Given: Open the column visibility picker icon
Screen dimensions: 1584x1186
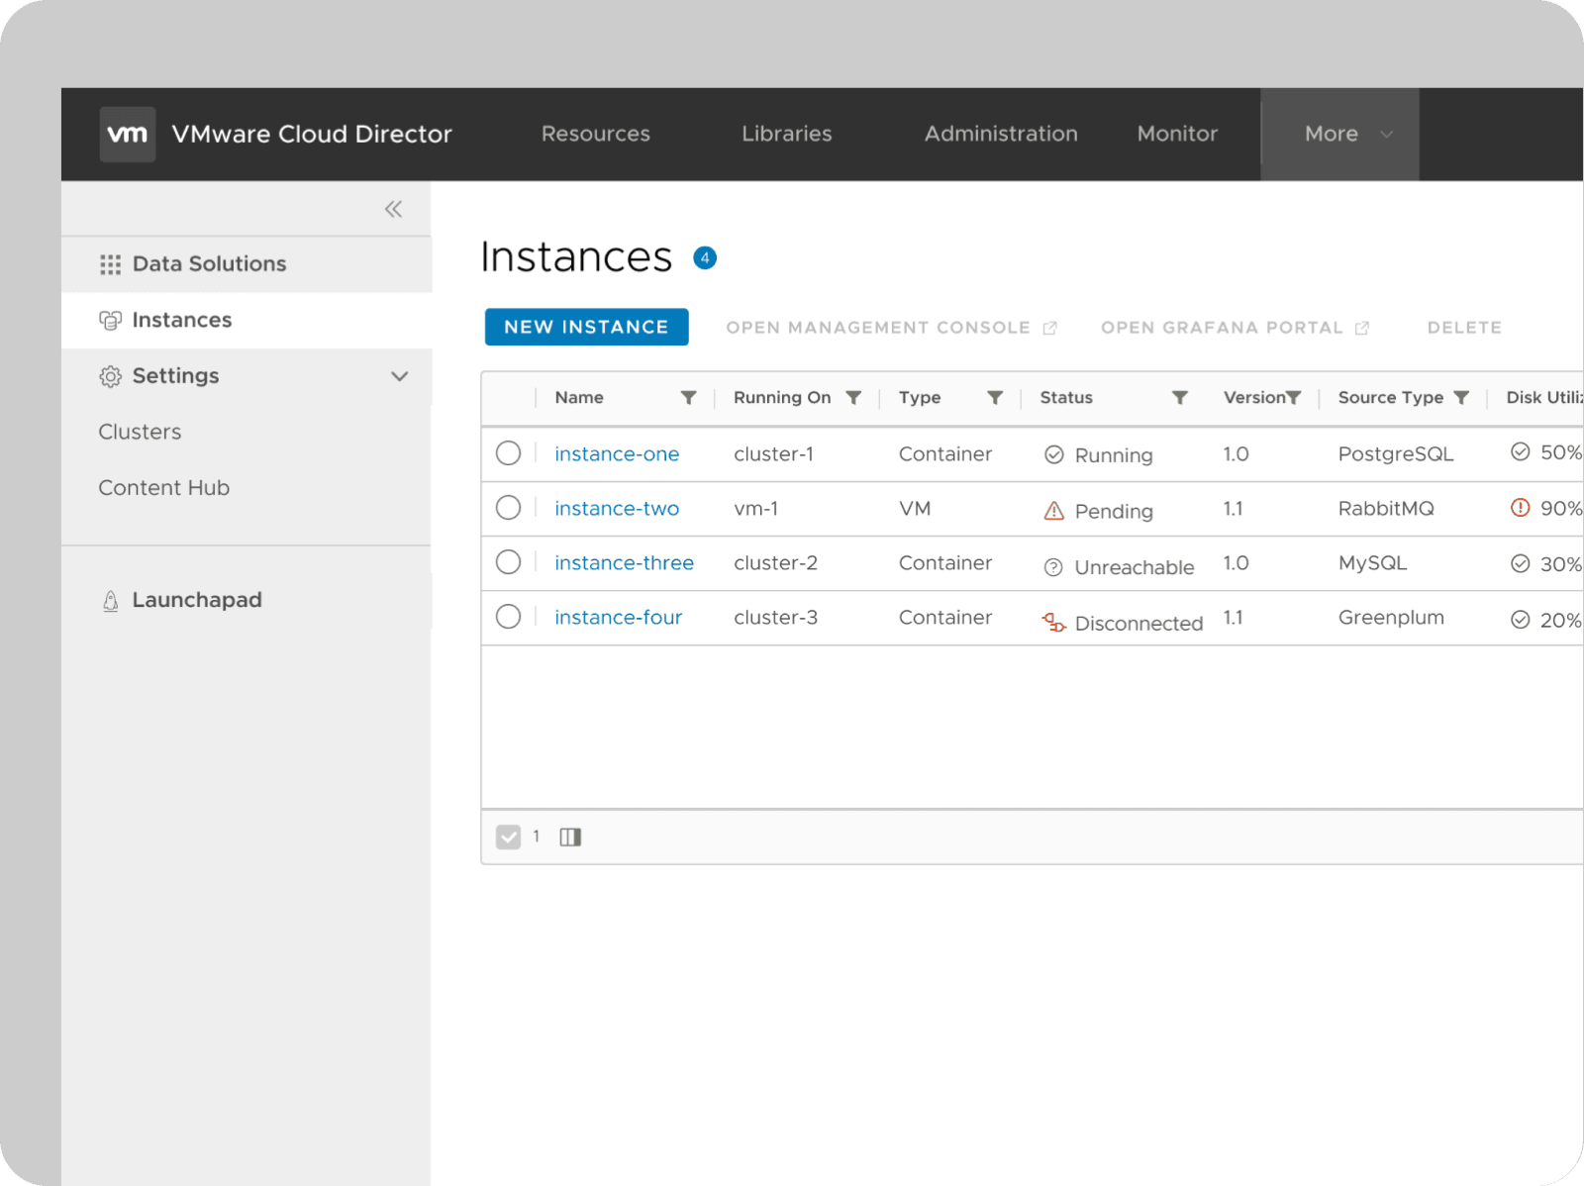Looking at the screenshot, I should point(570,838).
